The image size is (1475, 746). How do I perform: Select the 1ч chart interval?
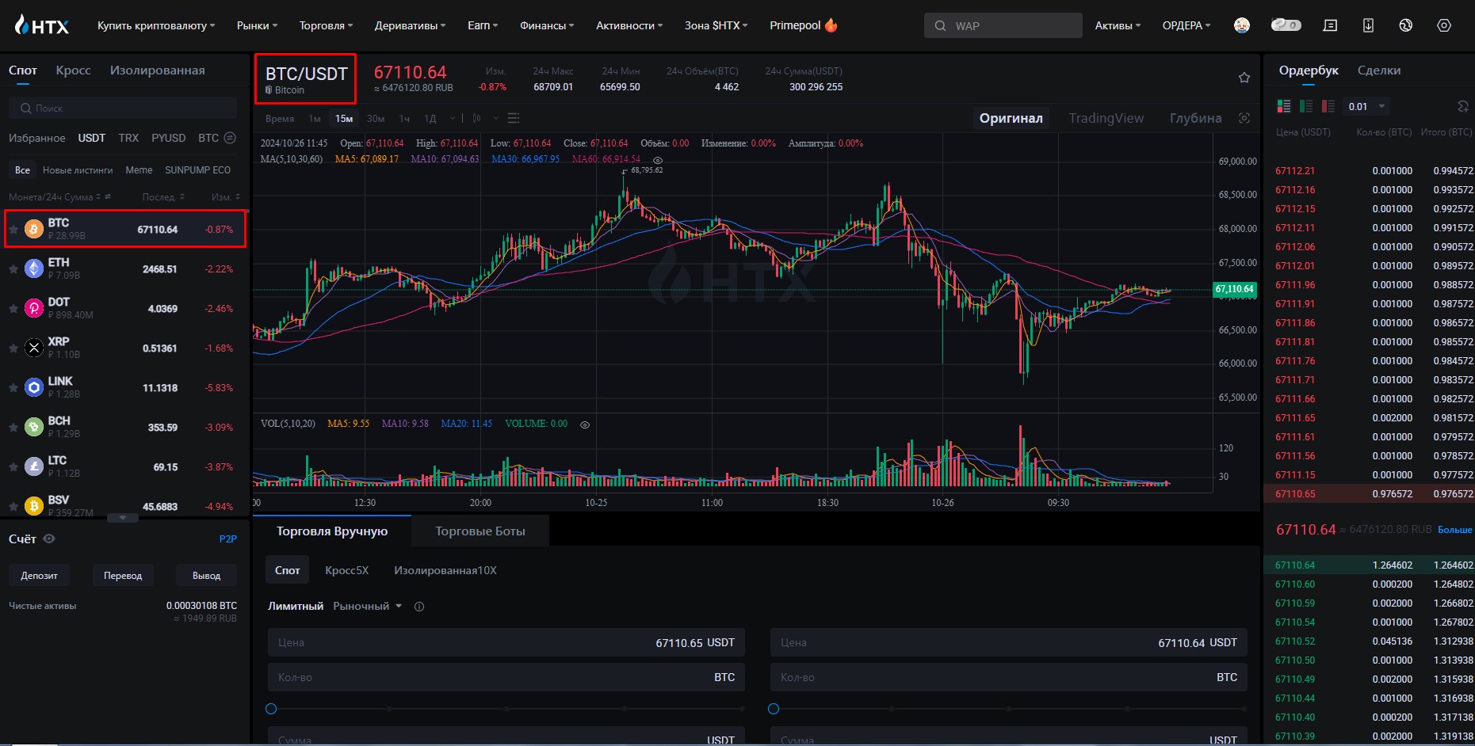coord(404,118)
